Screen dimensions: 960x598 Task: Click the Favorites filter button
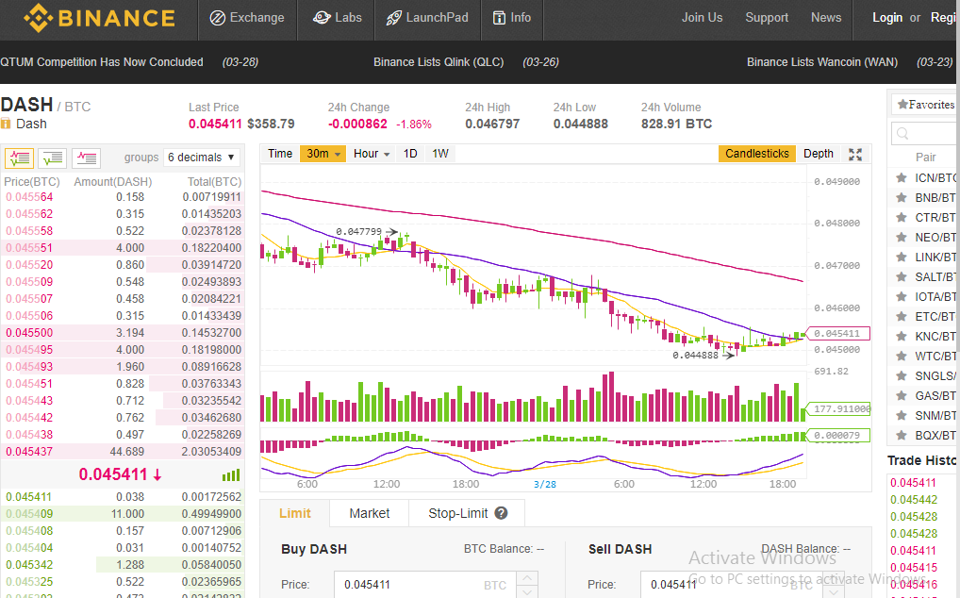tap(925, 105)
